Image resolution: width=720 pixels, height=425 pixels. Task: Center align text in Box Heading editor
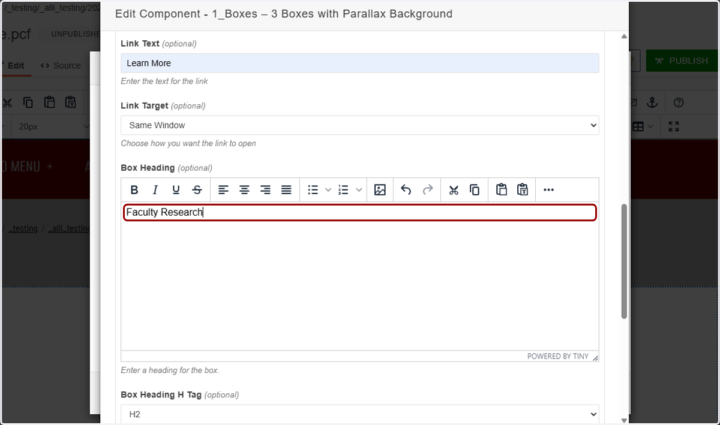pyautogui.click(x=244, y=190)
